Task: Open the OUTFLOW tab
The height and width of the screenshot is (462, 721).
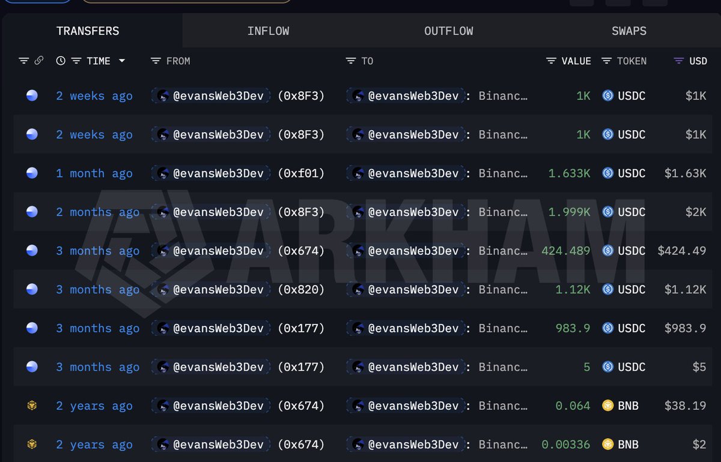Action: click(x=448, y=31)
